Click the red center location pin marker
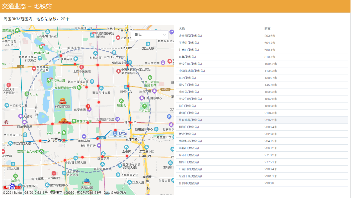 click(88, 107)
